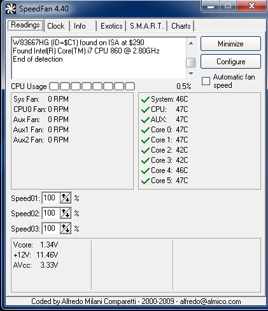Click the Minimize button in SpeedFan panel

(x=230, y=44)
